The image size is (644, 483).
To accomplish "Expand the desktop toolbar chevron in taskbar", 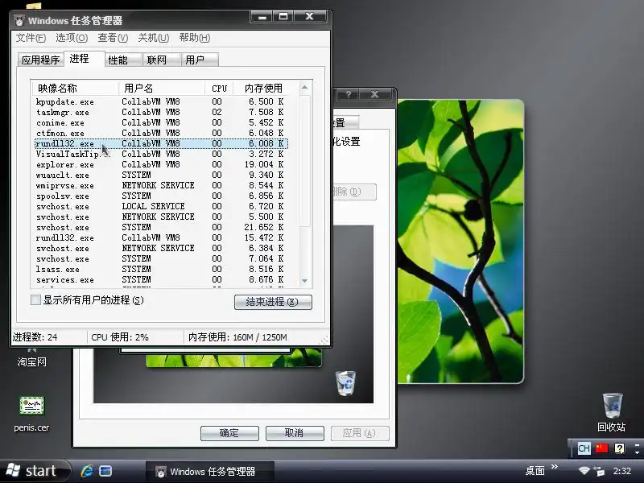I will coord(555,467).
